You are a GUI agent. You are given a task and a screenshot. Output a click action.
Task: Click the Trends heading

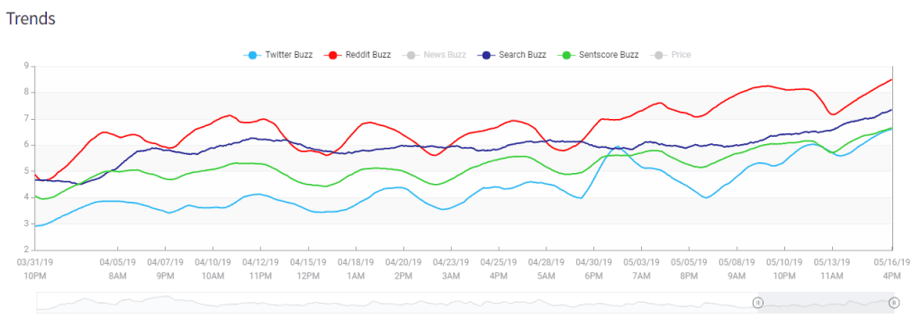(x=31, y=18)
